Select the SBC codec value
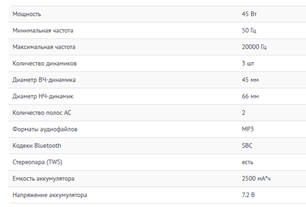This screenshot has width=306, height=207. pyautogui.click(x=247, y=145)
